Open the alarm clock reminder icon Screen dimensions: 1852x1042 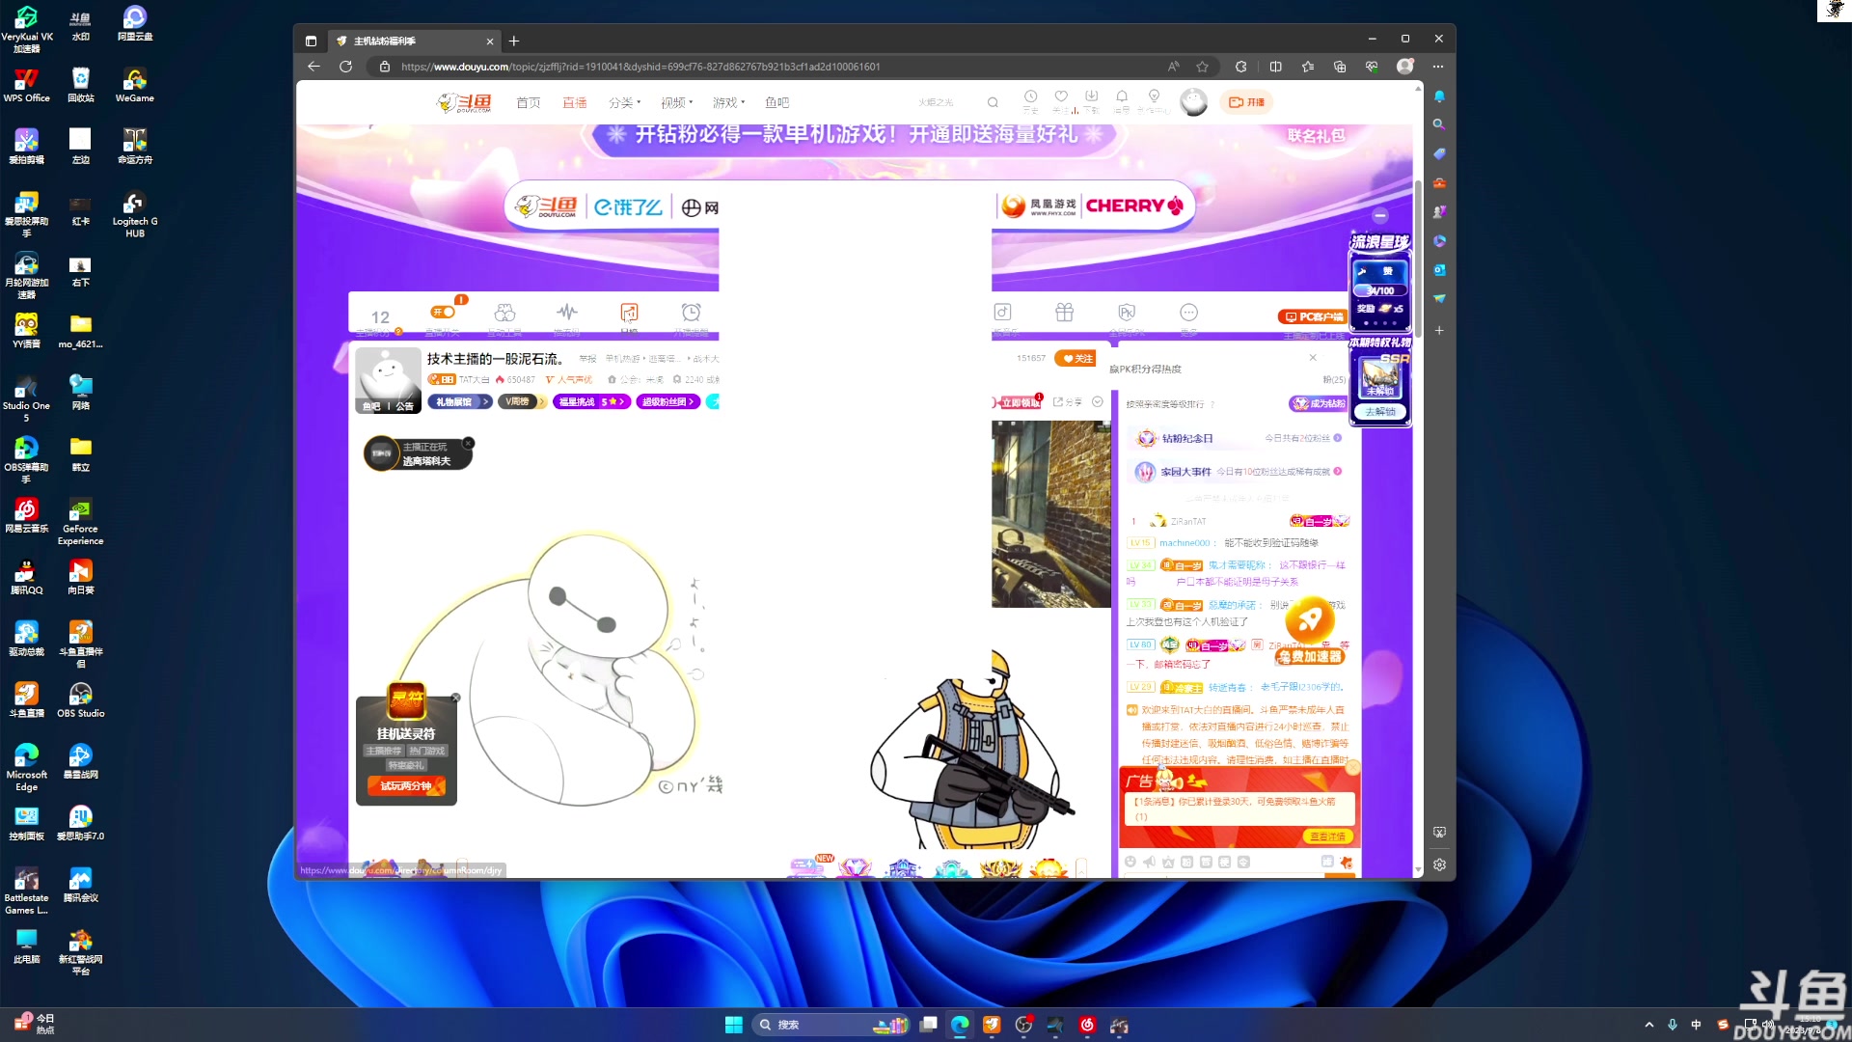click(x=691, y=313)
